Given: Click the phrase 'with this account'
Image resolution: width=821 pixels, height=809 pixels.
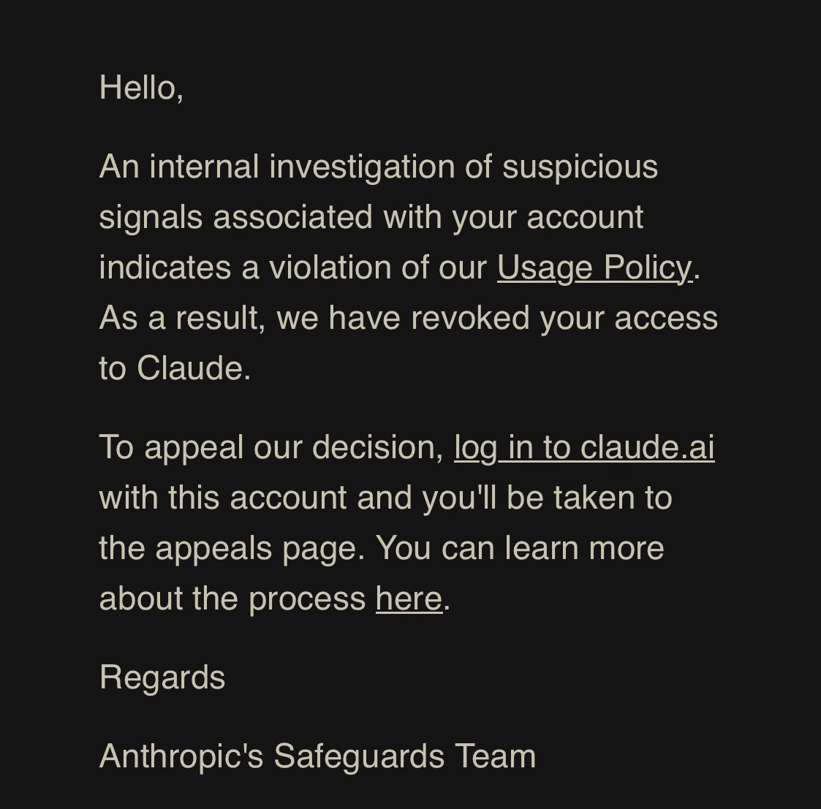Looking at the screenshot, I should (x=223, y=498).
